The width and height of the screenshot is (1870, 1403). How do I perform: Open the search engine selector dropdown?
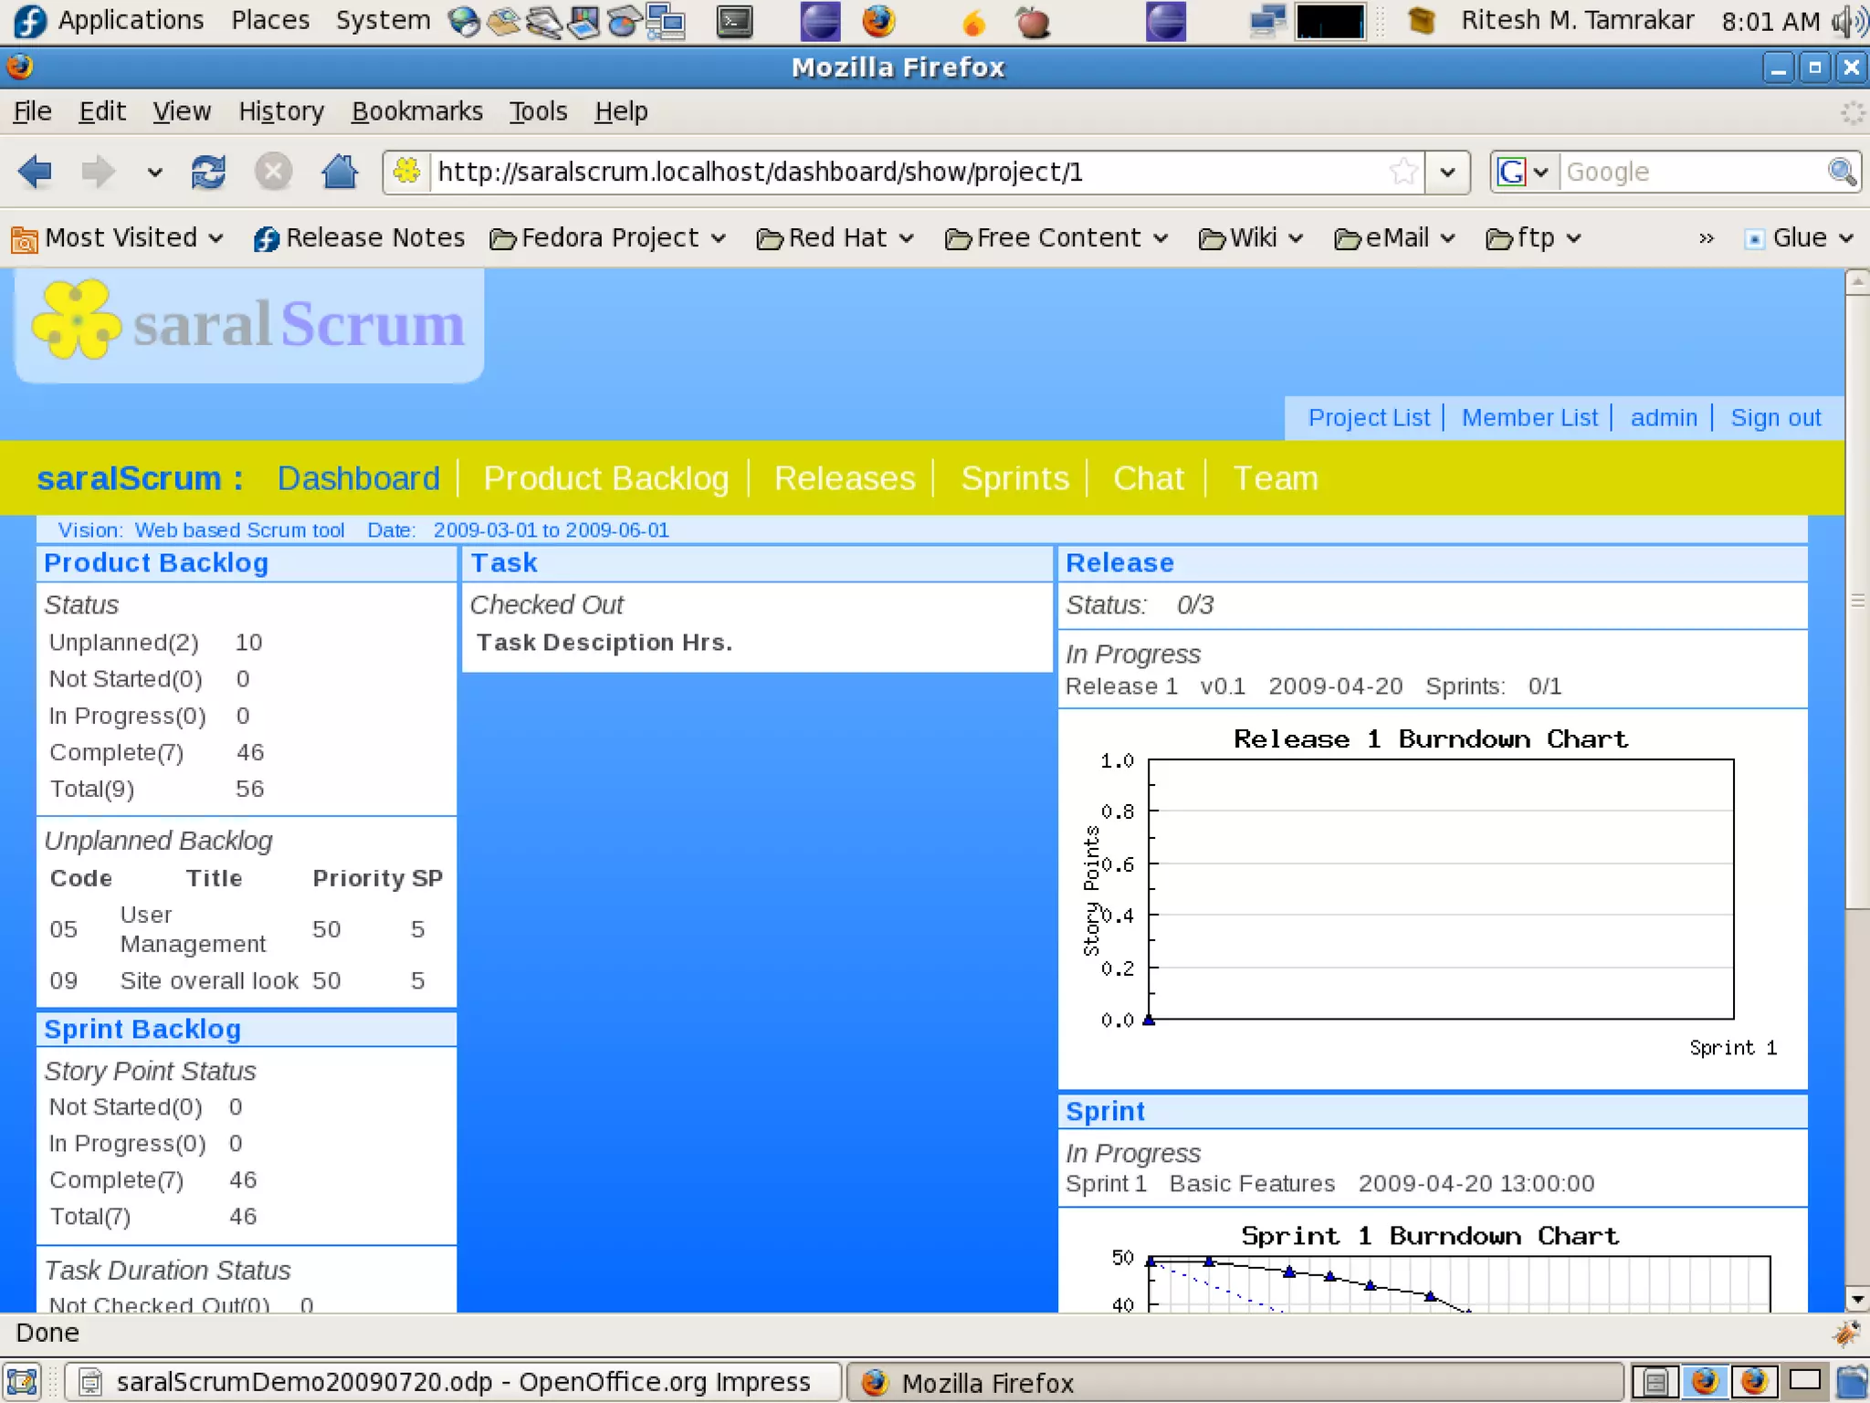coord(1523,172)
